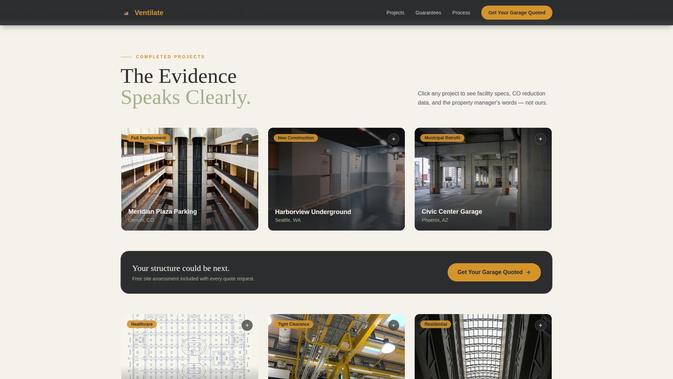The image size is (673, 379).
Task: Click the Residential tag
Action: 436,324
